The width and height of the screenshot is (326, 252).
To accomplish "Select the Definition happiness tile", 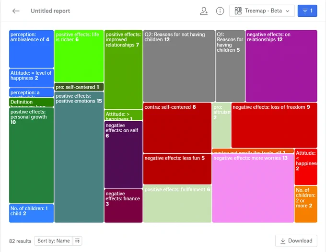I will pyautogui.click(x=31, y=102).
